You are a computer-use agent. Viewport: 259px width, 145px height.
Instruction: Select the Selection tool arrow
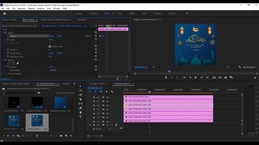pos(81,86)
